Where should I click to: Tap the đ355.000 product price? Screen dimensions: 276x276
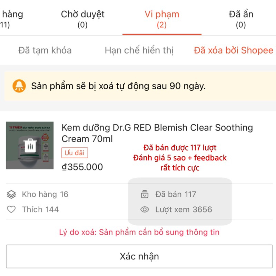pos(82,167)
